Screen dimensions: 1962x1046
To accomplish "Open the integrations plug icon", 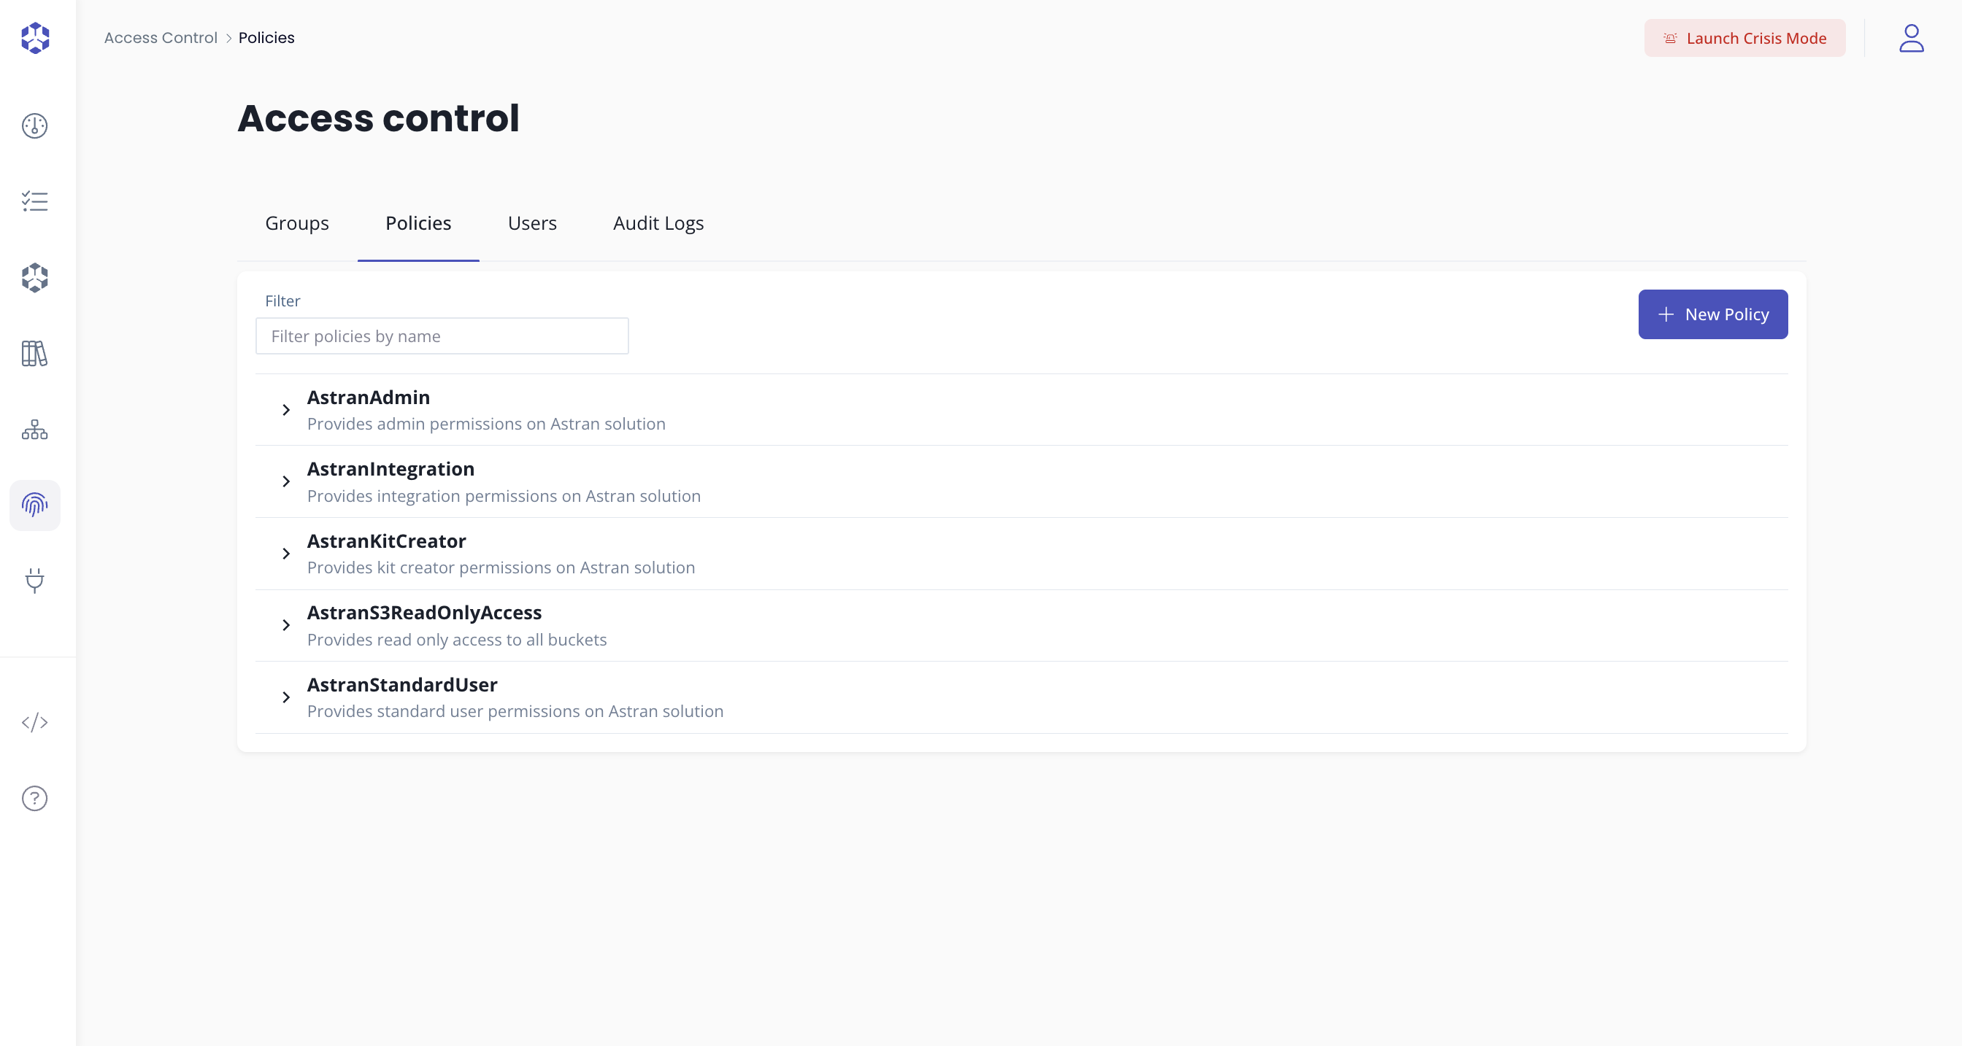I will 34,580.
